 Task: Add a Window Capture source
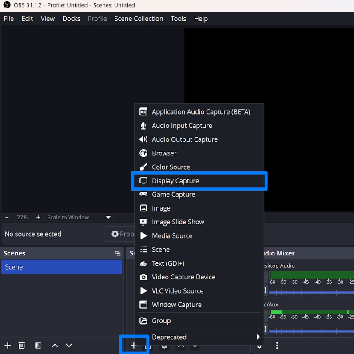pos(176,305)
